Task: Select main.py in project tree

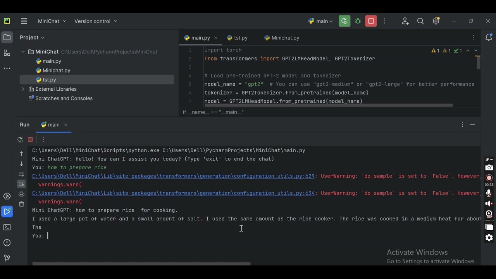Action: pyautogui.click(x=48, y=61)
